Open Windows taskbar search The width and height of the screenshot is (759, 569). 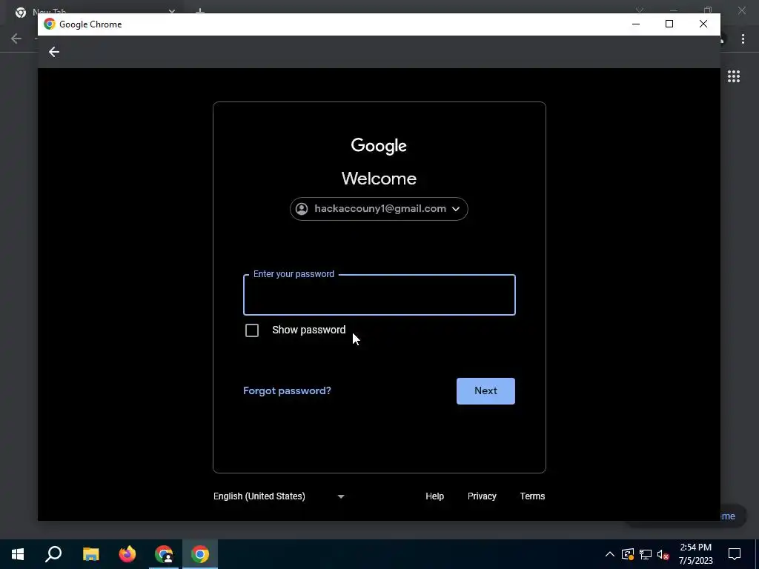point(53,554)
